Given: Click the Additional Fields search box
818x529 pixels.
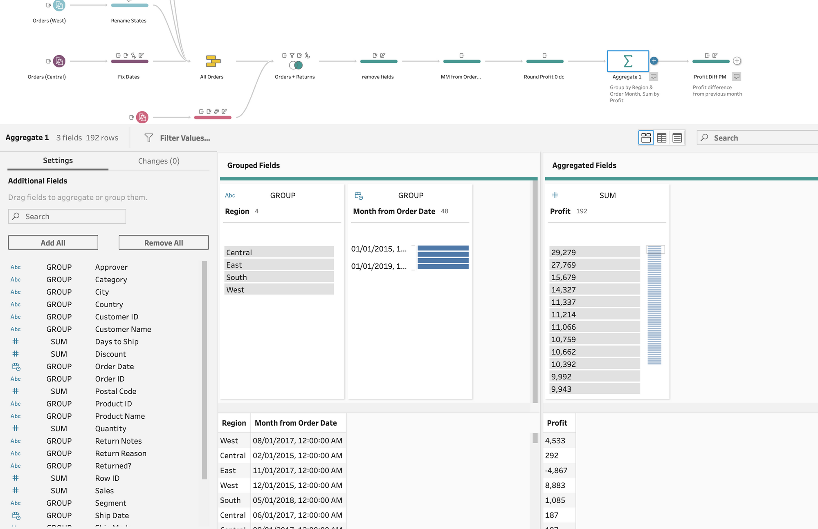Looking at the screenshot, I should 67,217.
